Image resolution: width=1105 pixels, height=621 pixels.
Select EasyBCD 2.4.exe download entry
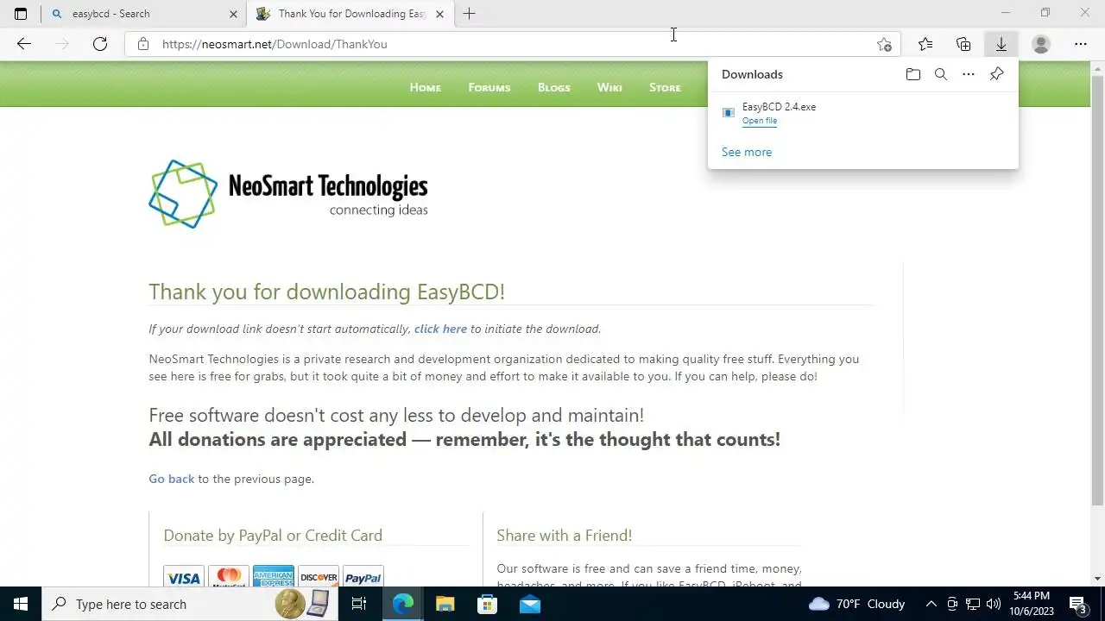pyautogui.click(x=863, y=113)
